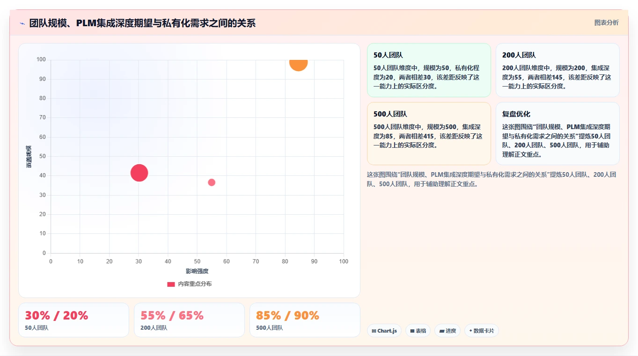Select the large red bubble at 30
Image resolution: width=638 pixels, height=356 pixels.
click(x=139, y=173)
